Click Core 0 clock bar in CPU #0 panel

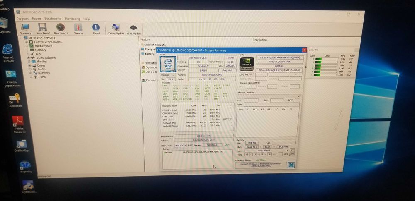pos(327,59)
